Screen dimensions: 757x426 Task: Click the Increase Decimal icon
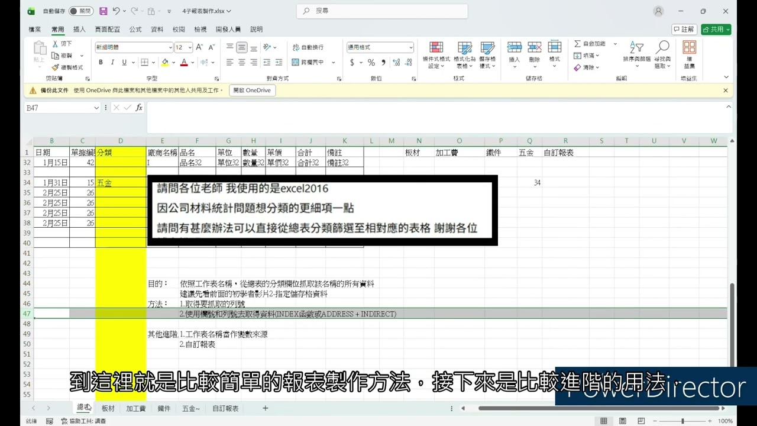(x=396, y=62)
